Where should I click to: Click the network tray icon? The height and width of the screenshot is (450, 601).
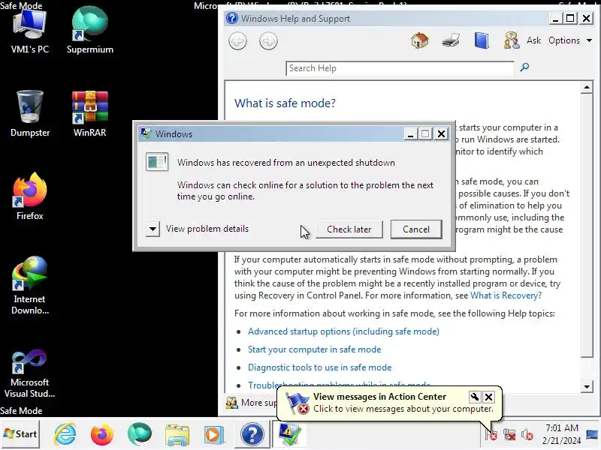point(509,435)
